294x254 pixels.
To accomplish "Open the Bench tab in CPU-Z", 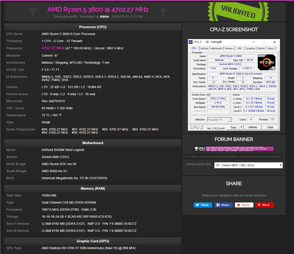I will pyautogui.click(x=262, y=48).
